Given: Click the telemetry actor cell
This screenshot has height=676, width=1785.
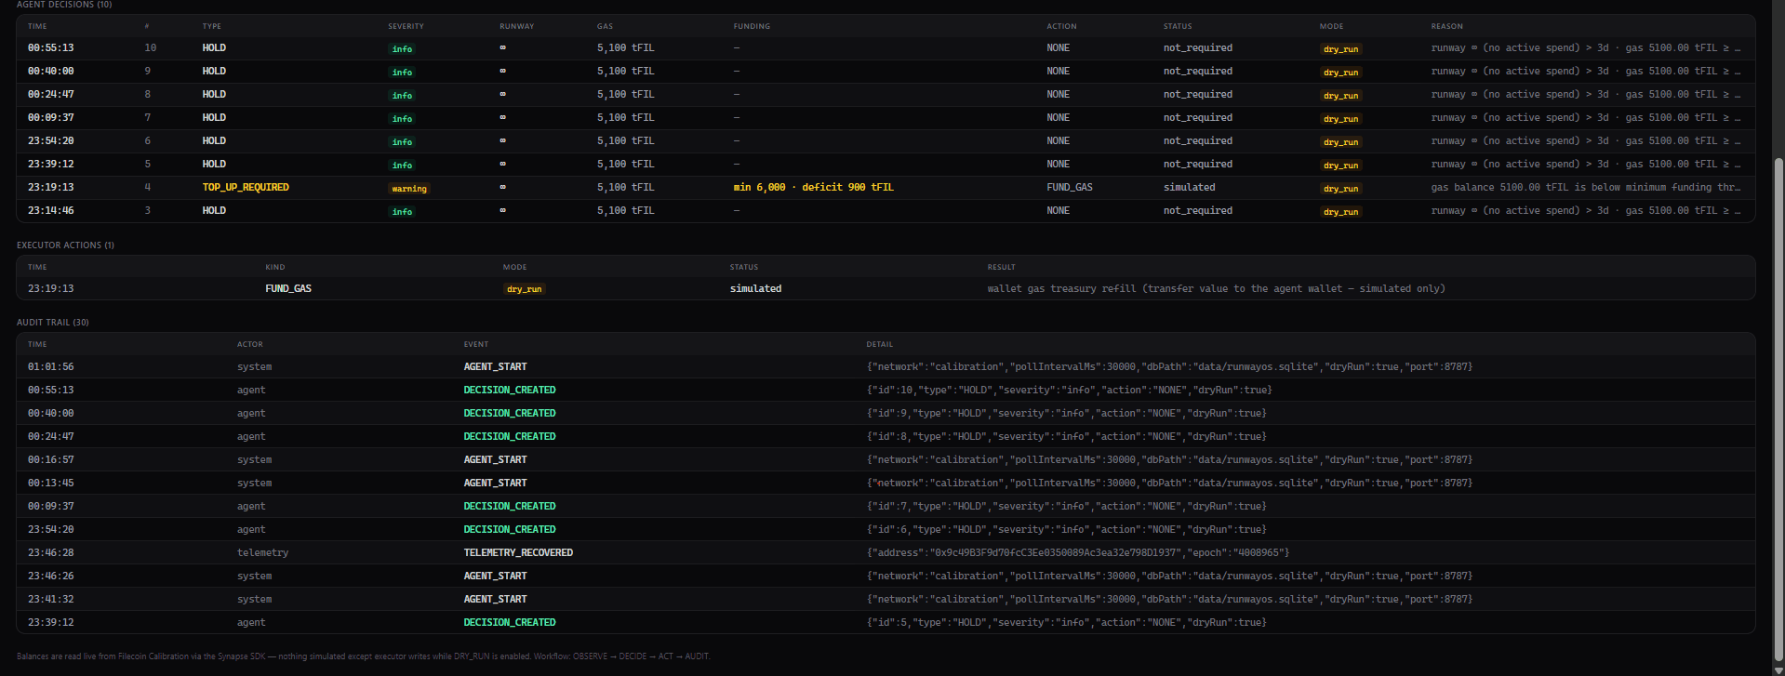Looking at the screenshot, I should [x=262, y=552].
